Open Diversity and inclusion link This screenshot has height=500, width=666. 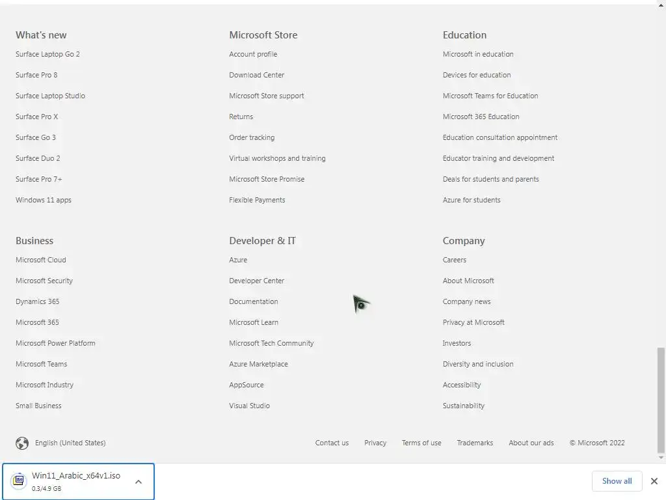click(478, 364)
